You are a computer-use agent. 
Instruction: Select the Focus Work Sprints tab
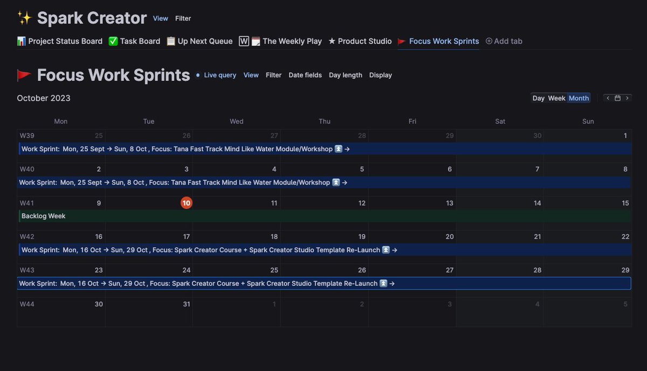(x=438, y=41)
